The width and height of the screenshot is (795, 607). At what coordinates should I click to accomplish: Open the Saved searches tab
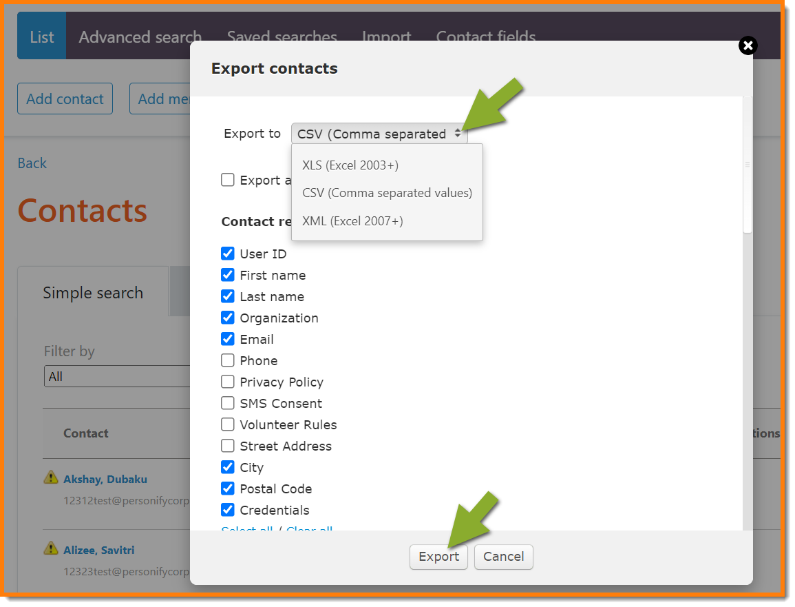[282, 37]
